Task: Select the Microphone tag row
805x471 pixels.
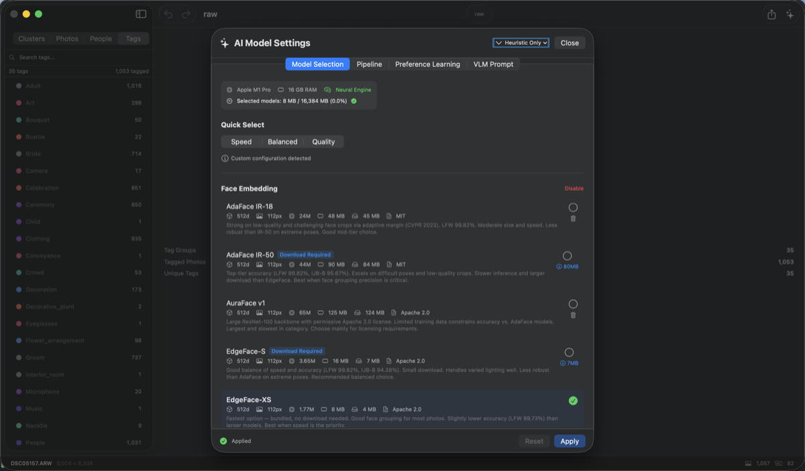Action: click(x=79, y=392)
